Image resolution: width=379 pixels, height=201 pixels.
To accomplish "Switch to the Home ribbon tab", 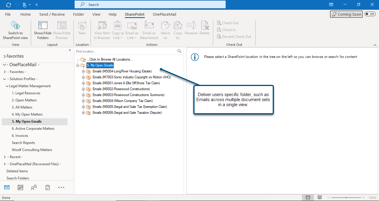I will point(25,14).
